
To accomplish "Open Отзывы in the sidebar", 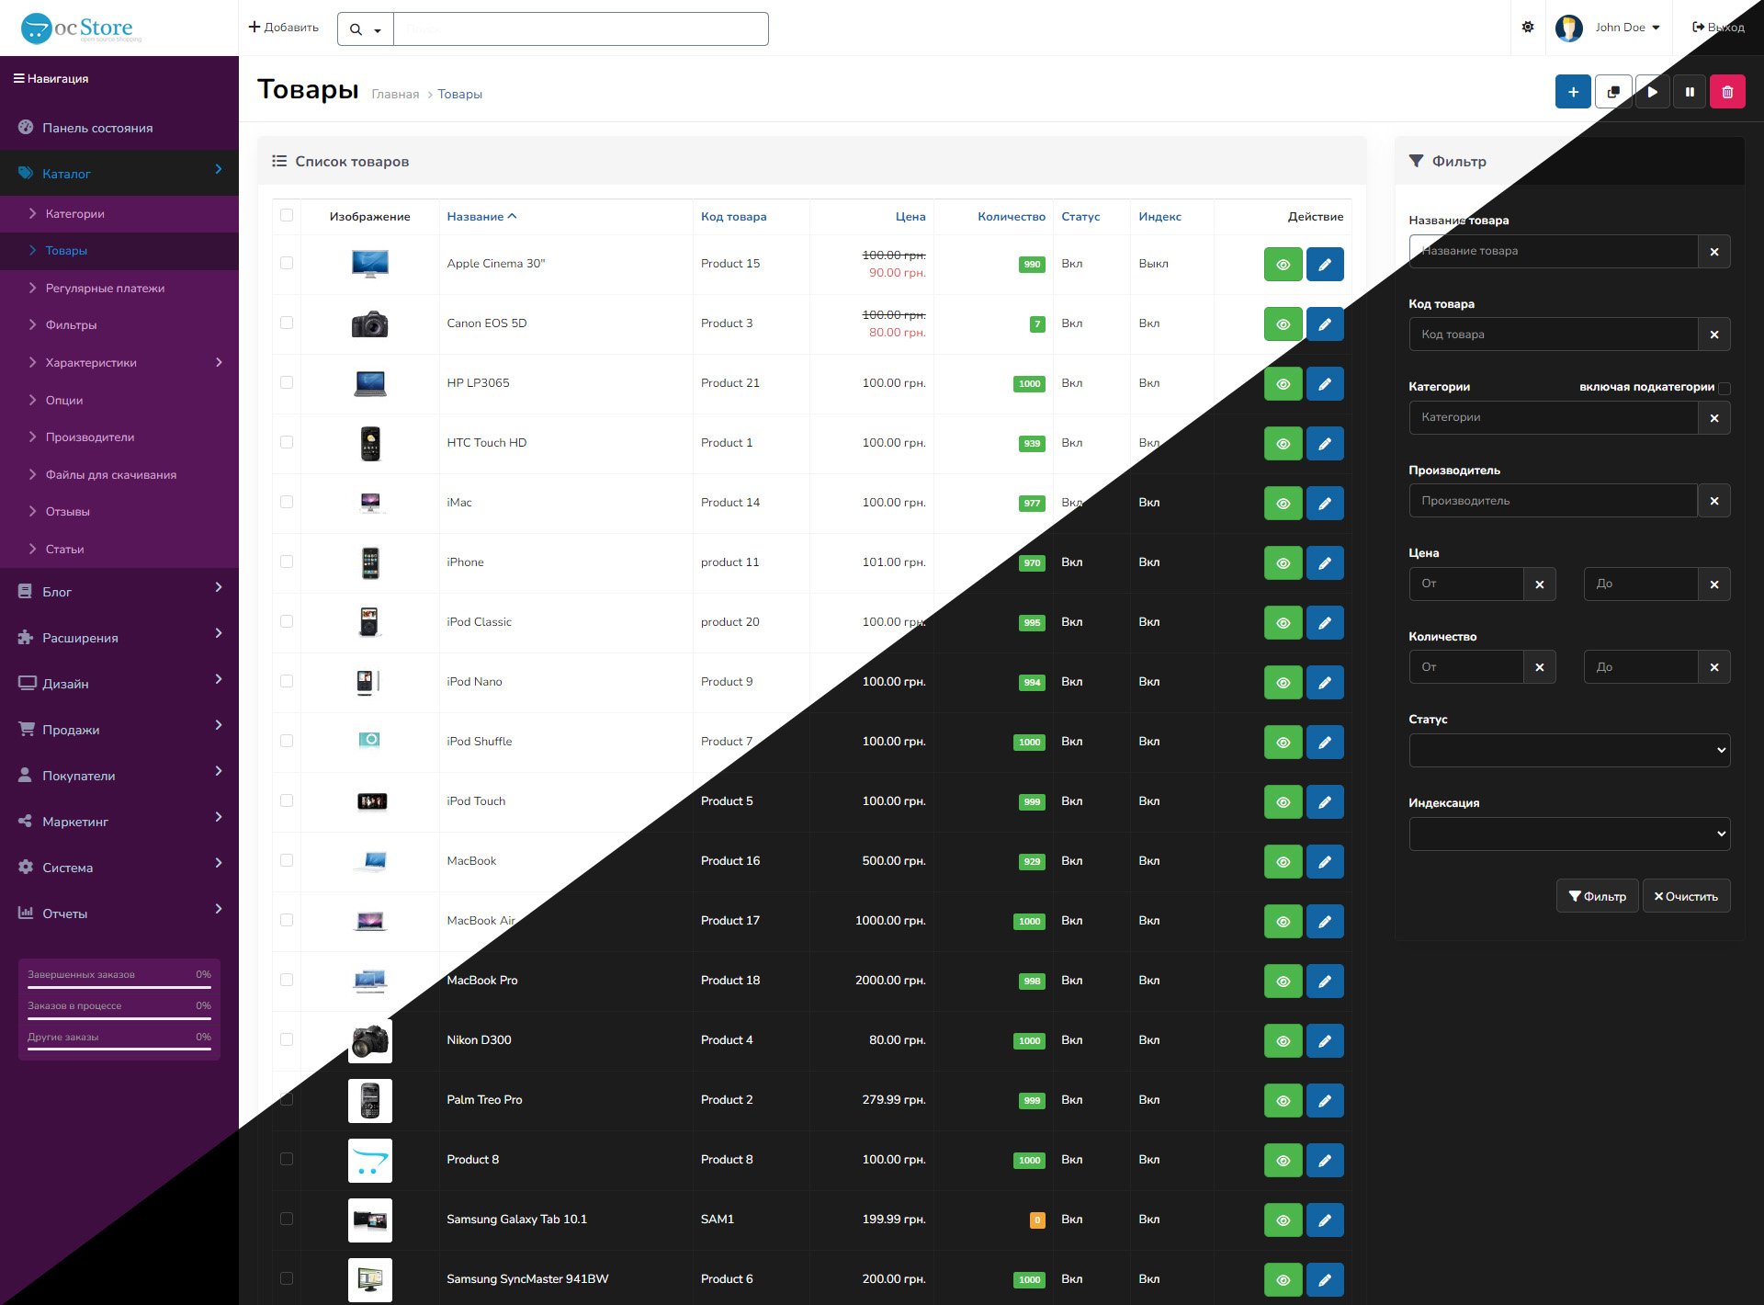I will (119, 511).
